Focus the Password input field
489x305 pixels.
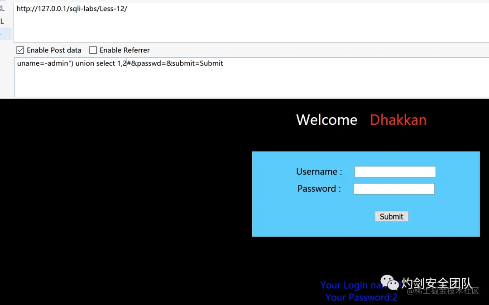394,189
